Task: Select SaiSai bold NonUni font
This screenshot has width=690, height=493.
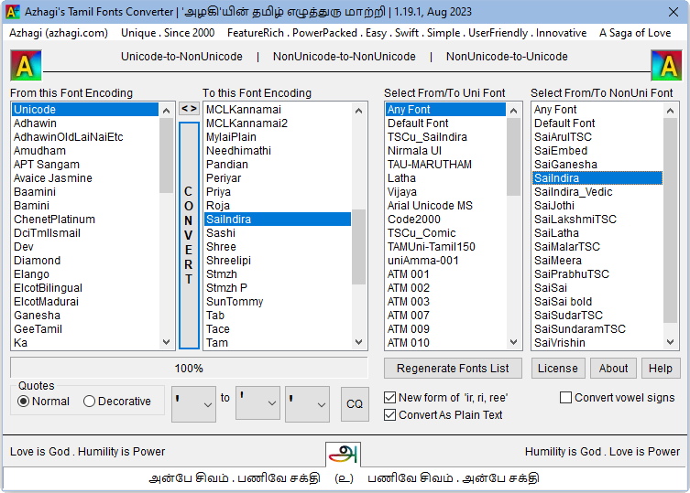Action: pyautogui.click(x=597, y=302)
